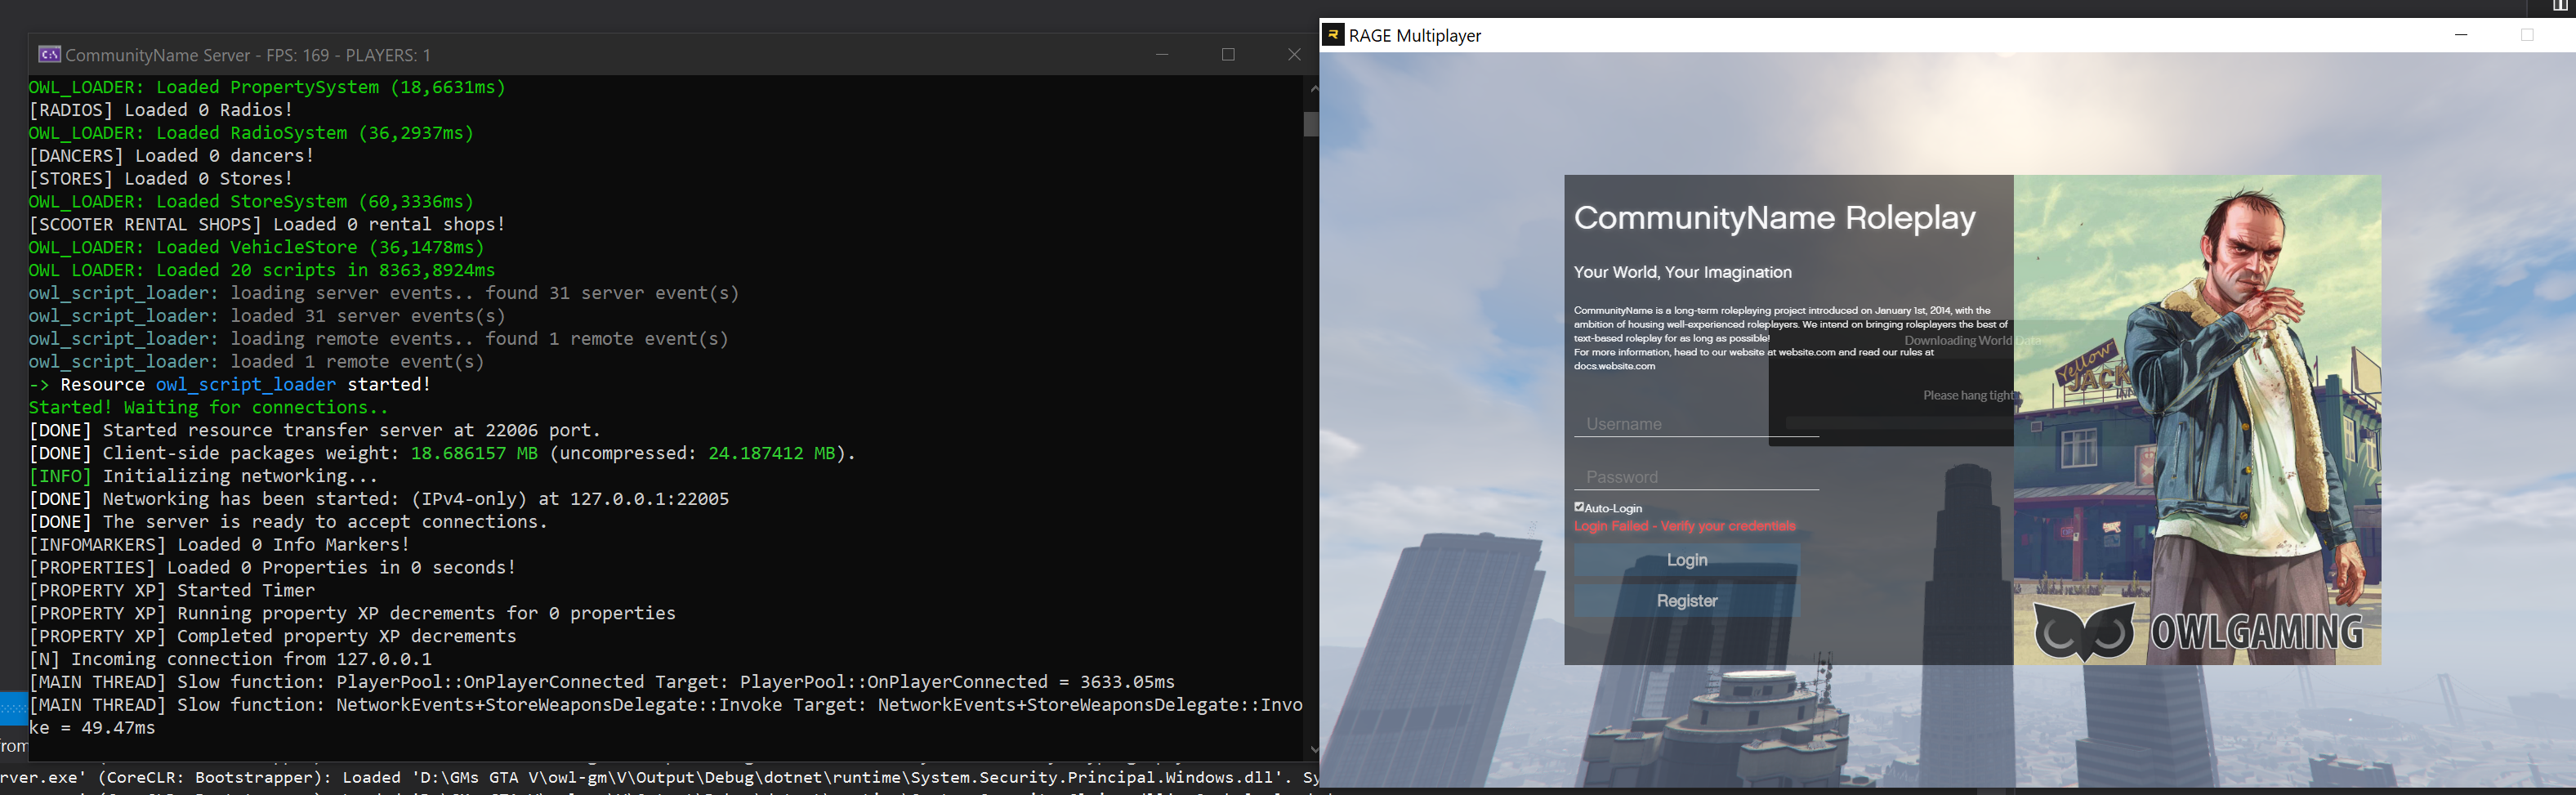Viewport: 2576px width, 795px height.
Task: Click the console scrollbar up arrow
Action: [x=1313, y=88]
